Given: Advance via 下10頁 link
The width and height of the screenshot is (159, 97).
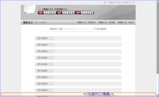Looking at the screenshot, I should coord(97,29).
